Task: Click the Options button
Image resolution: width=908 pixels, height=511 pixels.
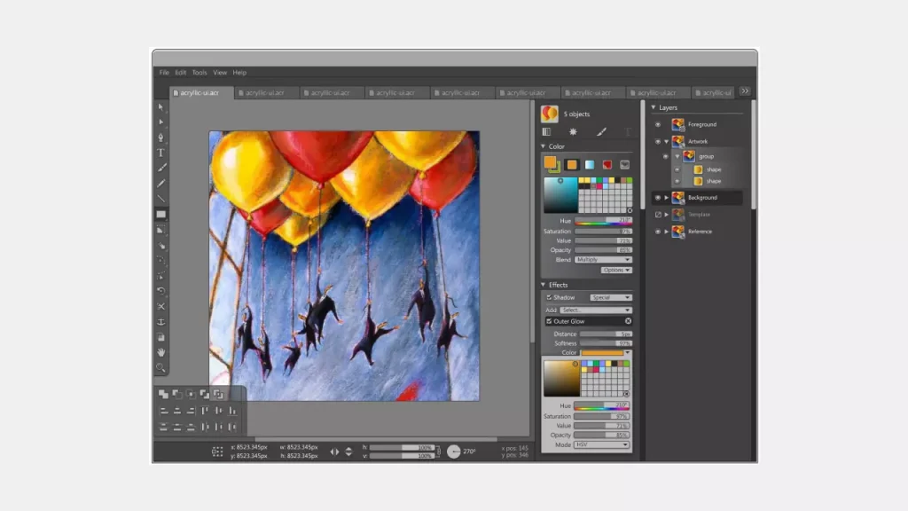Action: click(x=615, y=270)
